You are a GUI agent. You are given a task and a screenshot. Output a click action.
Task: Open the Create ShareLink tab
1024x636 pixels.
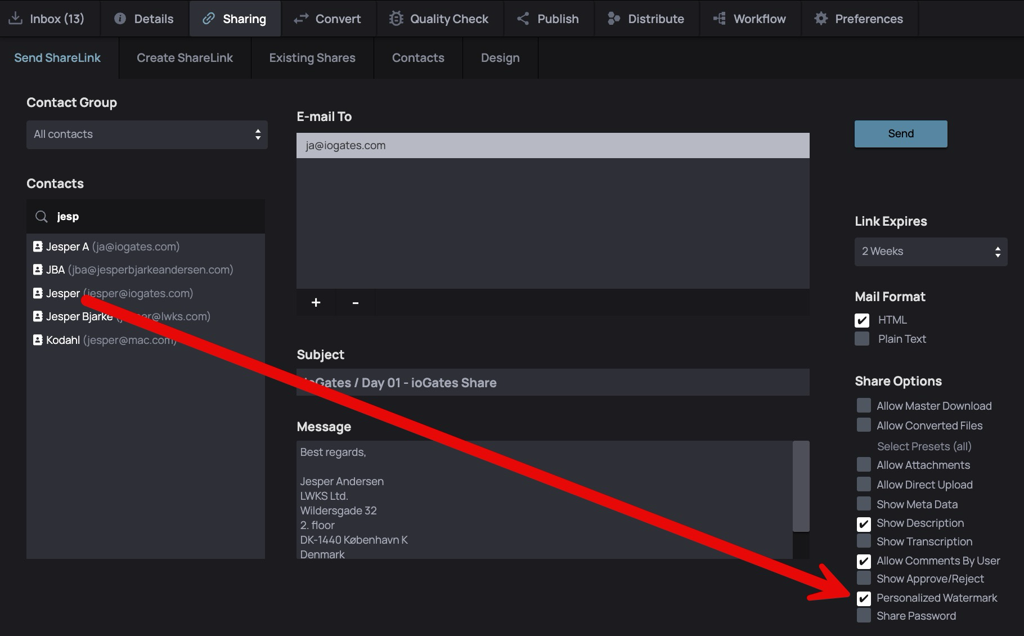(x=185, y=58)
